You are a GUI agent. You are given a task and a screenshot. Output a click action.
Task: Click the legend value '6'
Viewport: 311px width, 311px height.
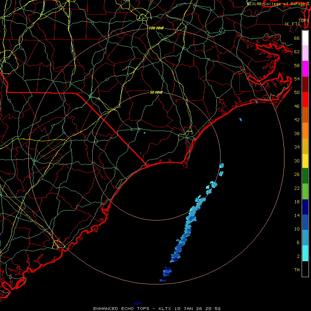pos(298,242)
